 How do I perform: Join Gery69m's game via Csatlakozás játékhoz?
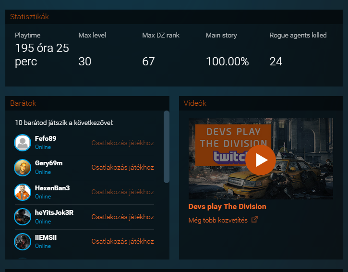(x=122, y=167)
